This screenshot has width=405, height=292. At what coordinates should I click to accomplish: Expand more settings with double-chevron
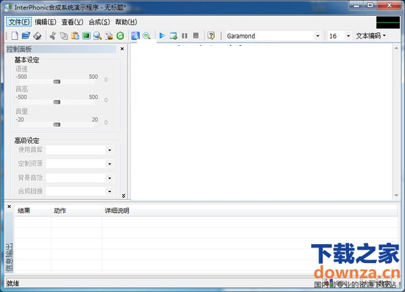tap(124, 196)
